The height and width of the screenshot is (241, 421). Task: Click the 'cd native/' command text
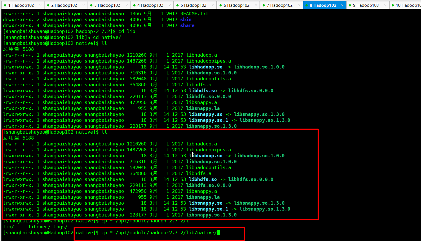tap(107, 37)
